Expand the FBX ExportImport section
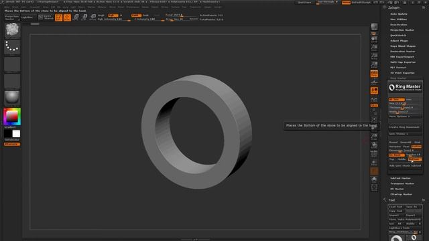Viewport: 429px width, 241px height. (402, 57)
